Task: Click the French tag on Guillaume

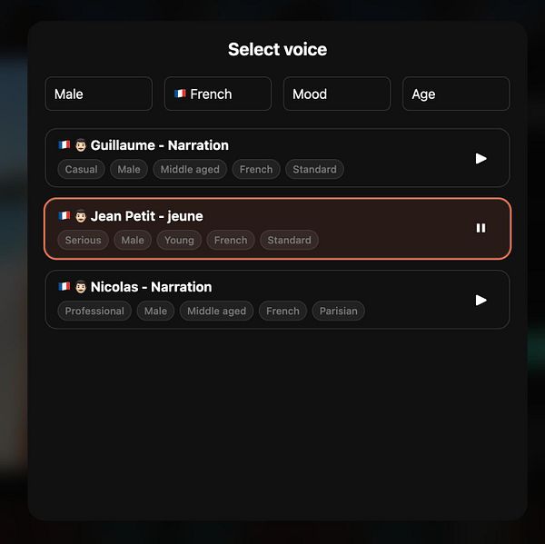Action: [256, 169]
